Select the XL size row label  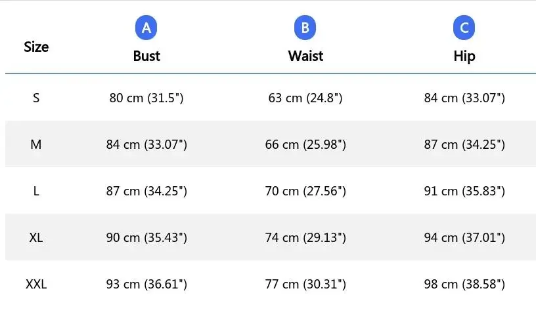[x=36, y=237]
